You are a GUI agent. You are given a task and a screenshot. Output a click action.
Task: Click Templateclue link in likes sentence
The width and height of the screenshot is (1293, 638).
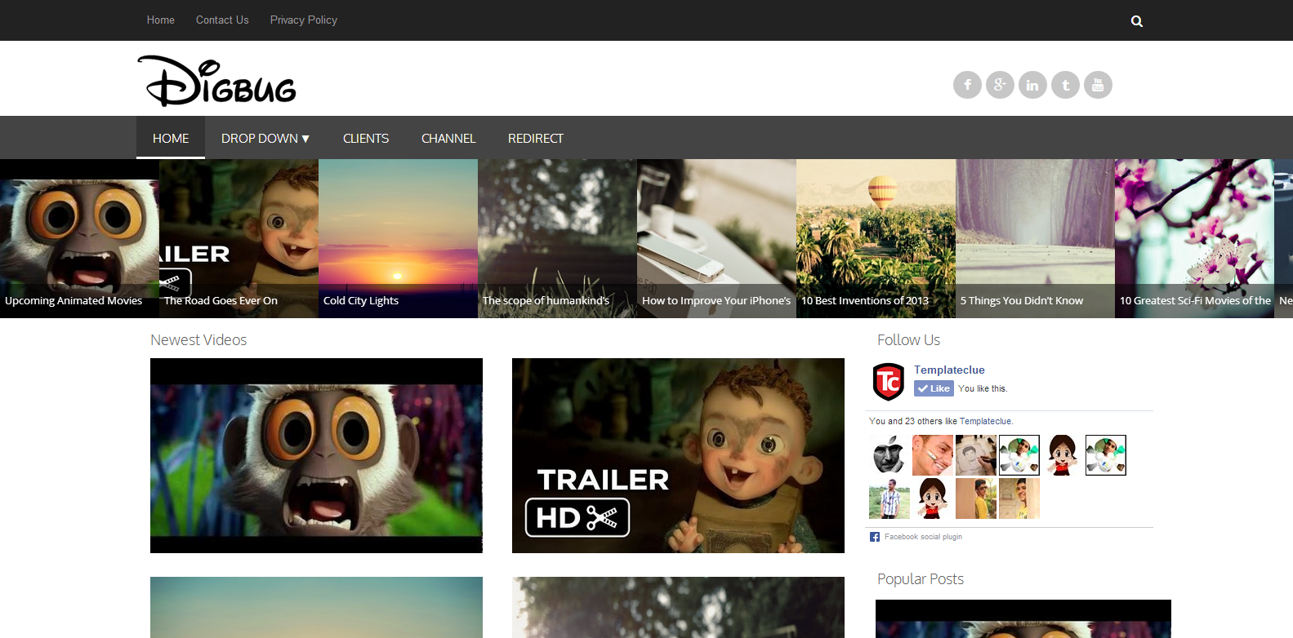coord(985,421)
